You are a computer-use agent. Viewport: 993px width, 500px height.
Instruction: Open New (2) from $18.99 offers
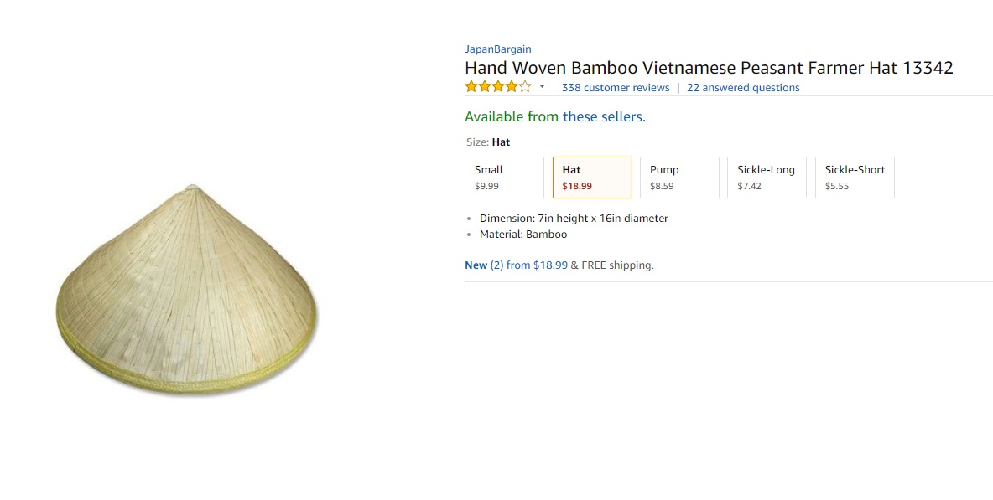tap(513, 265)
